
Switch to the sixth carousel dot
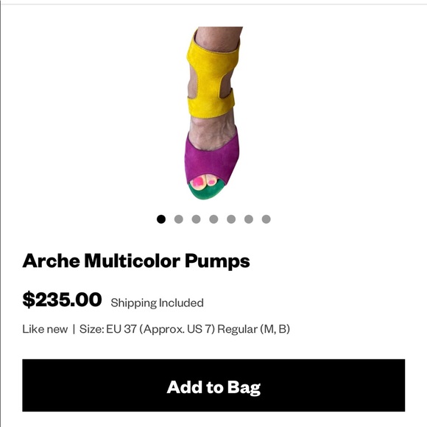click(249, 219)
